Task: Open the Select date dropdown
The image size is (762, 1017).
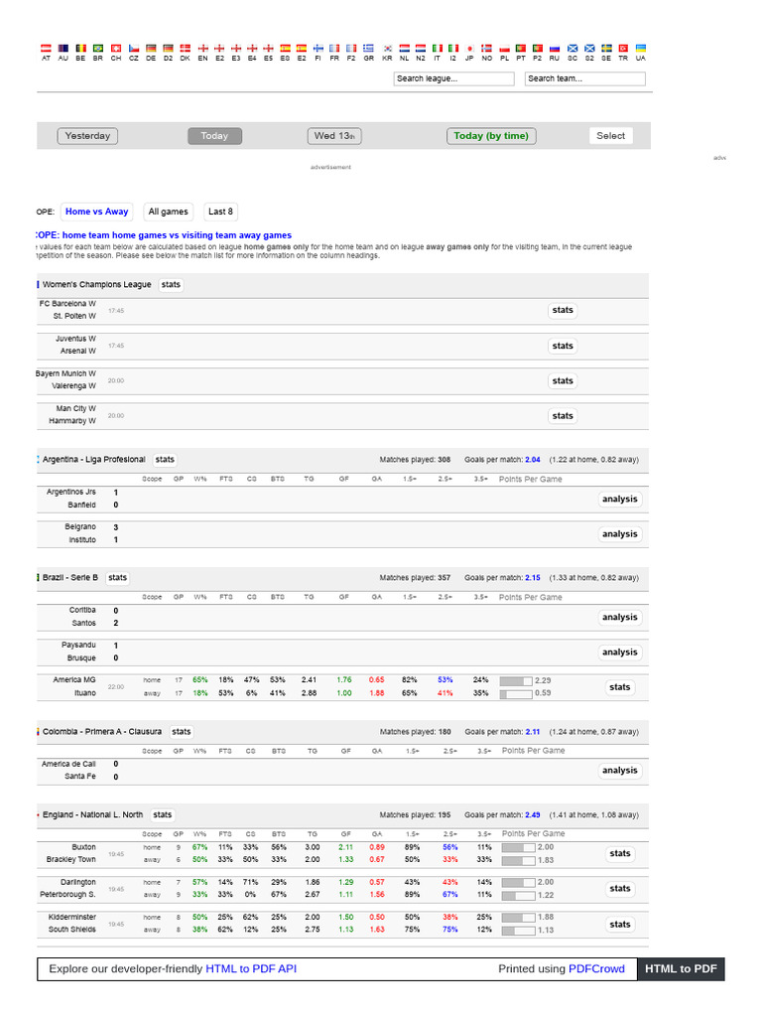Action: (610, 135)
